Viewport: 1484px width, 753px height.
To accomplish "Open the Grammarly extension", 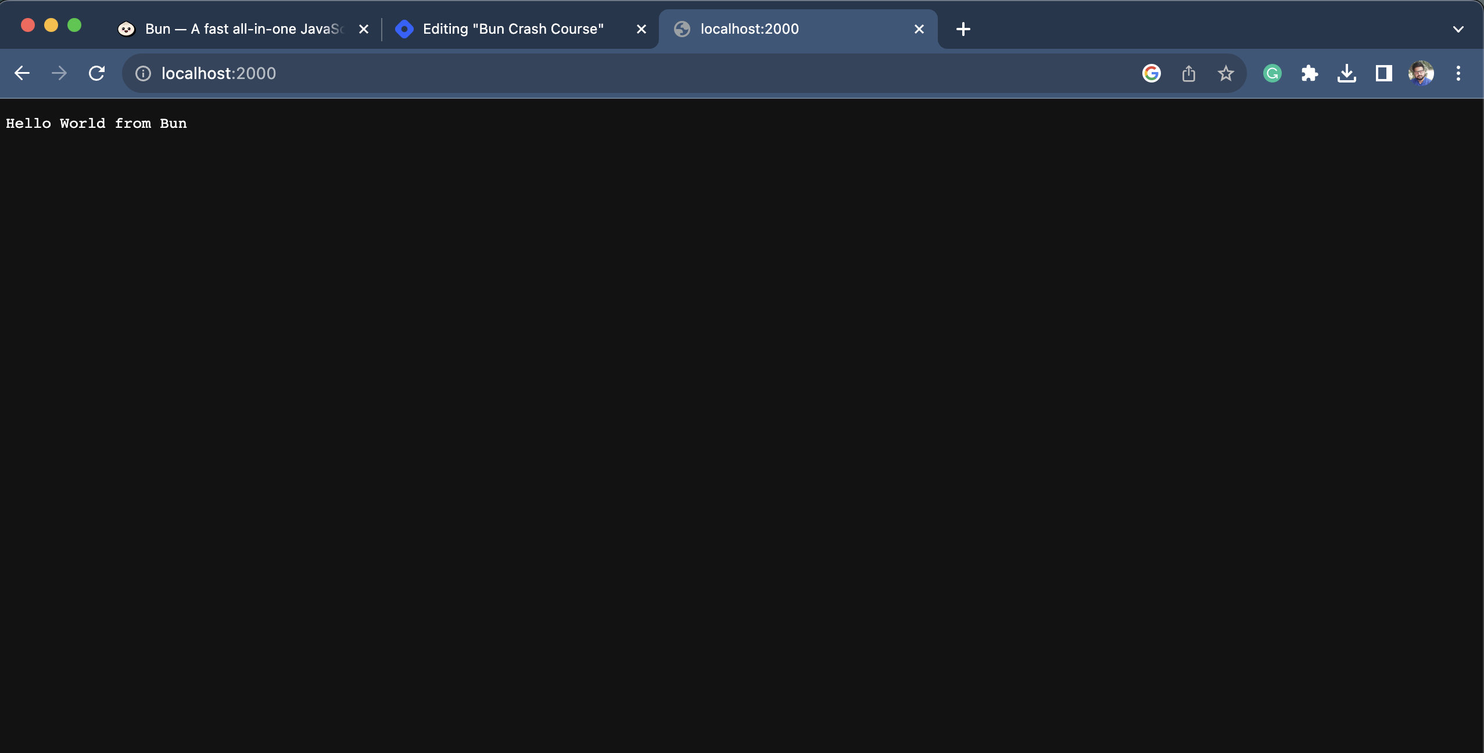I will 1272,73.
